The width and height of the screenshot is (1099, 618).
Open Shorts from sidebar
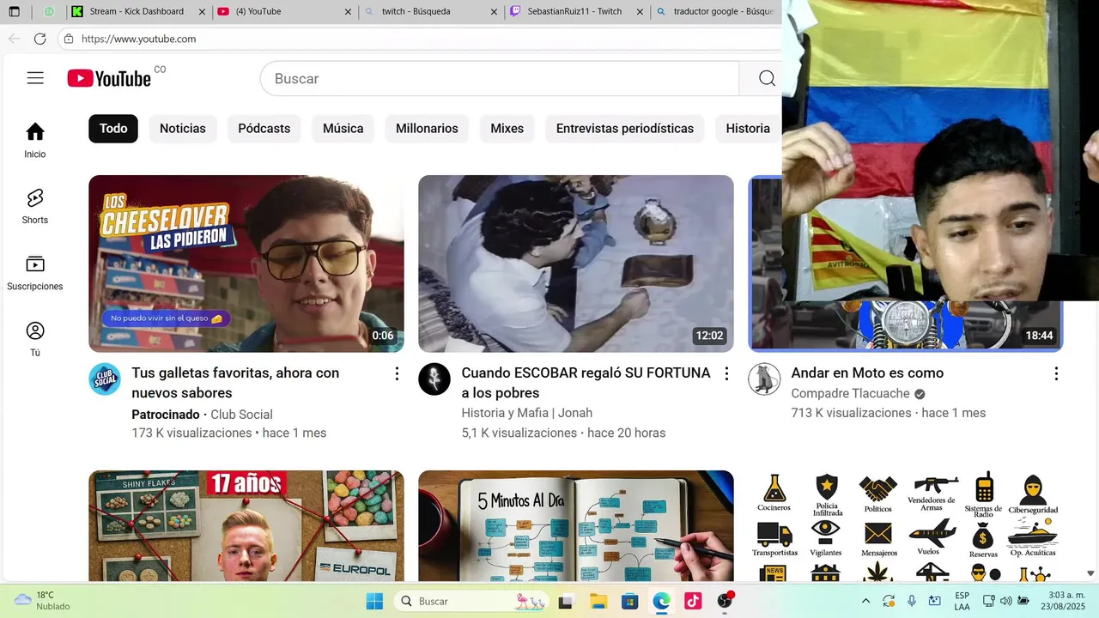pyautogui.click(x=35, y=207)
